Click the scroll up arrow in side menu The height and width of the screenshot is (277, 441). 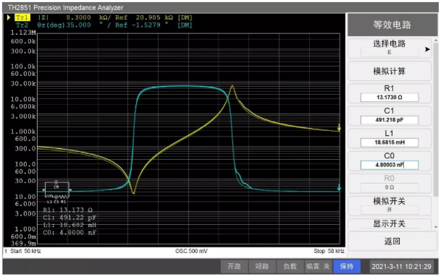click(436, 41)
